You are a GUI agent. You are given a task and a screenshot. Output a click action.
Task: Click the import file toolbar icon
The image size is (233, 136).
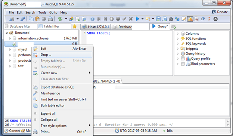point(78,19)
